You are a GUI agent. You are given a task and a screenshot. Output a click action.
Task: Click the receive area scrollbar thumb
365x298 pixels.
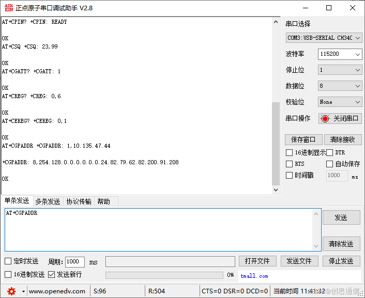(x=276, y=144)
